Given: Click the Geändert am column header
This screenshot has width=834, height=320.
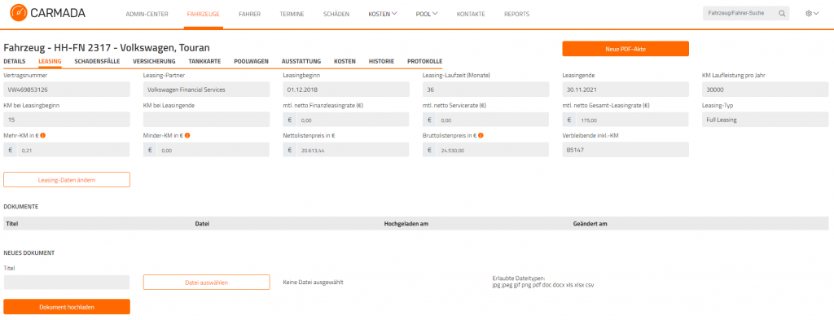Looking at the screenshot, I should tap(590, 224).
